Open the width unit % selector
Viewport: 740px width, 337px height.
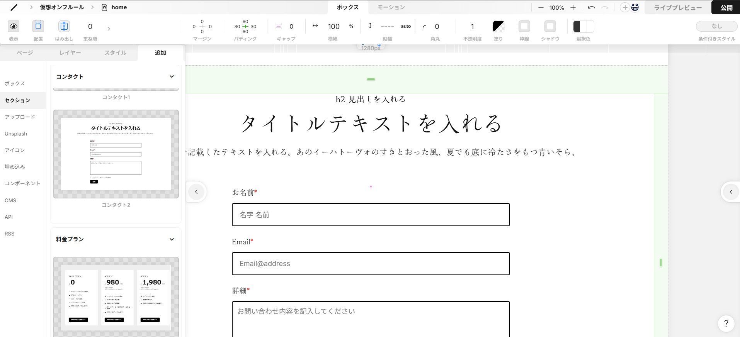pos(351,26)
